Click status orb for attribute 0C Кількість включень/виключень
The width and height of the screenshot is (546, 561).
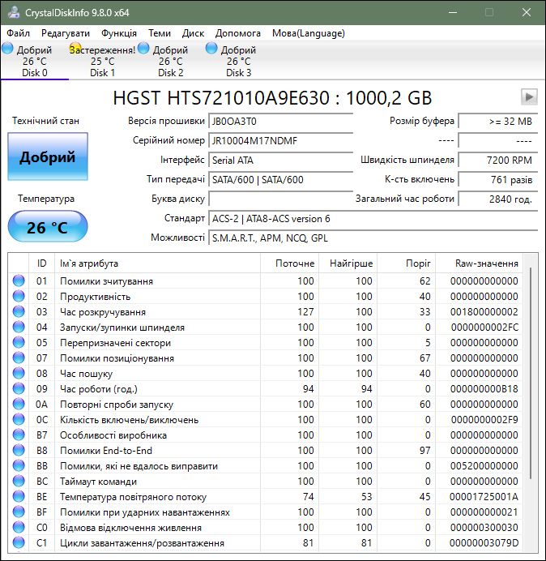click(19, 419)
